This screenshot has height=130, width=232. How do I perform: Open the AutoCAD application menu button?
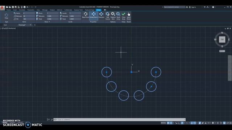3,8
